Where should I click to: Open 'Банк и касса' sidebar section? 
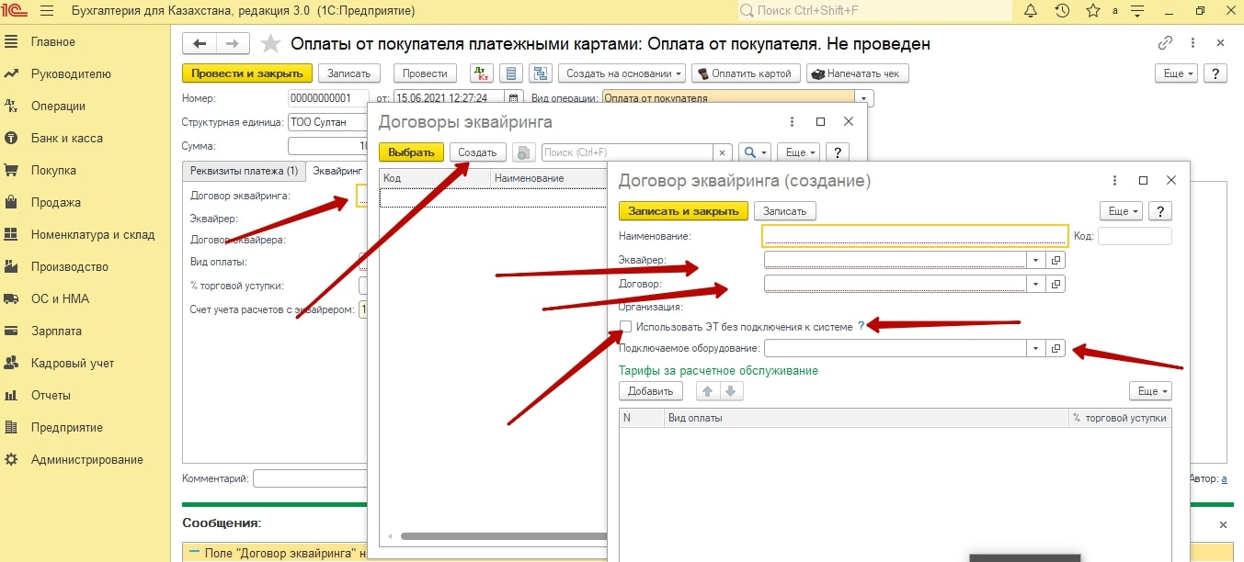[x=66, y=138]
